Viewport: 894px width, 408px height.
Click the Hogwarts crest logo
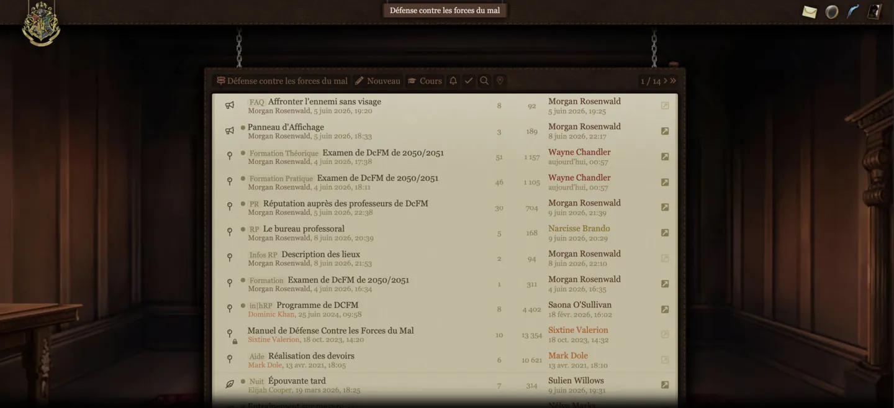click(41, 24)
